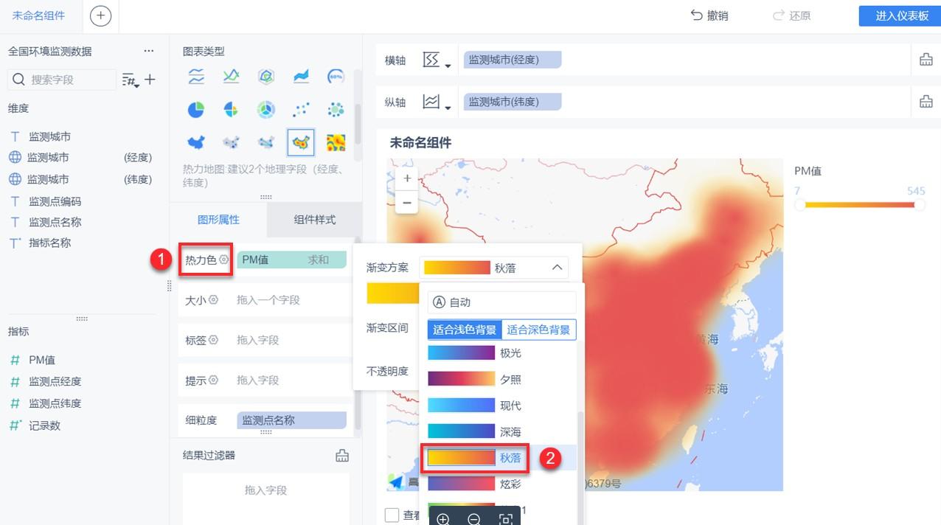Select 监测点编码 dimension field
Image resolution: width=941 pixels, height=525 pixels.
(55, 201)
